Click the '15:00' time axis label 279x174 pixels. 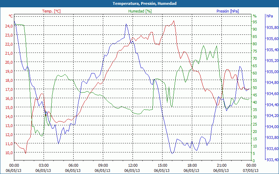162,166
